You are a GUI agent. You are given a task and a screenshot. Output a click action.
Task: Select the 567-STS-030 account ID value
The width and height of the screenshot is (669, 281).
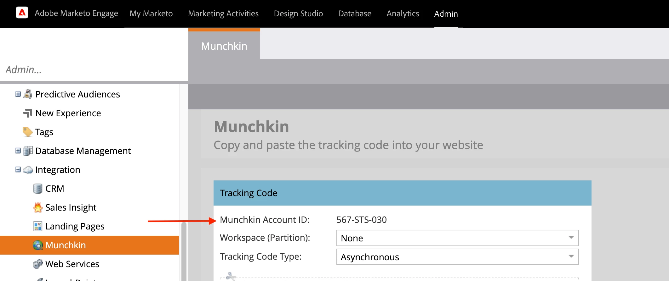pos(362,220)
